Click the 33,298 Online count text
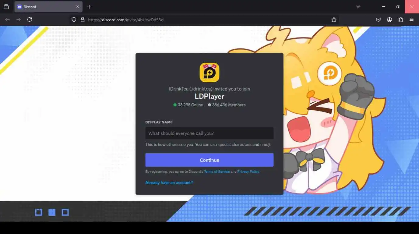The width and height of the screenshot is (419, 234). pos(190,105)
